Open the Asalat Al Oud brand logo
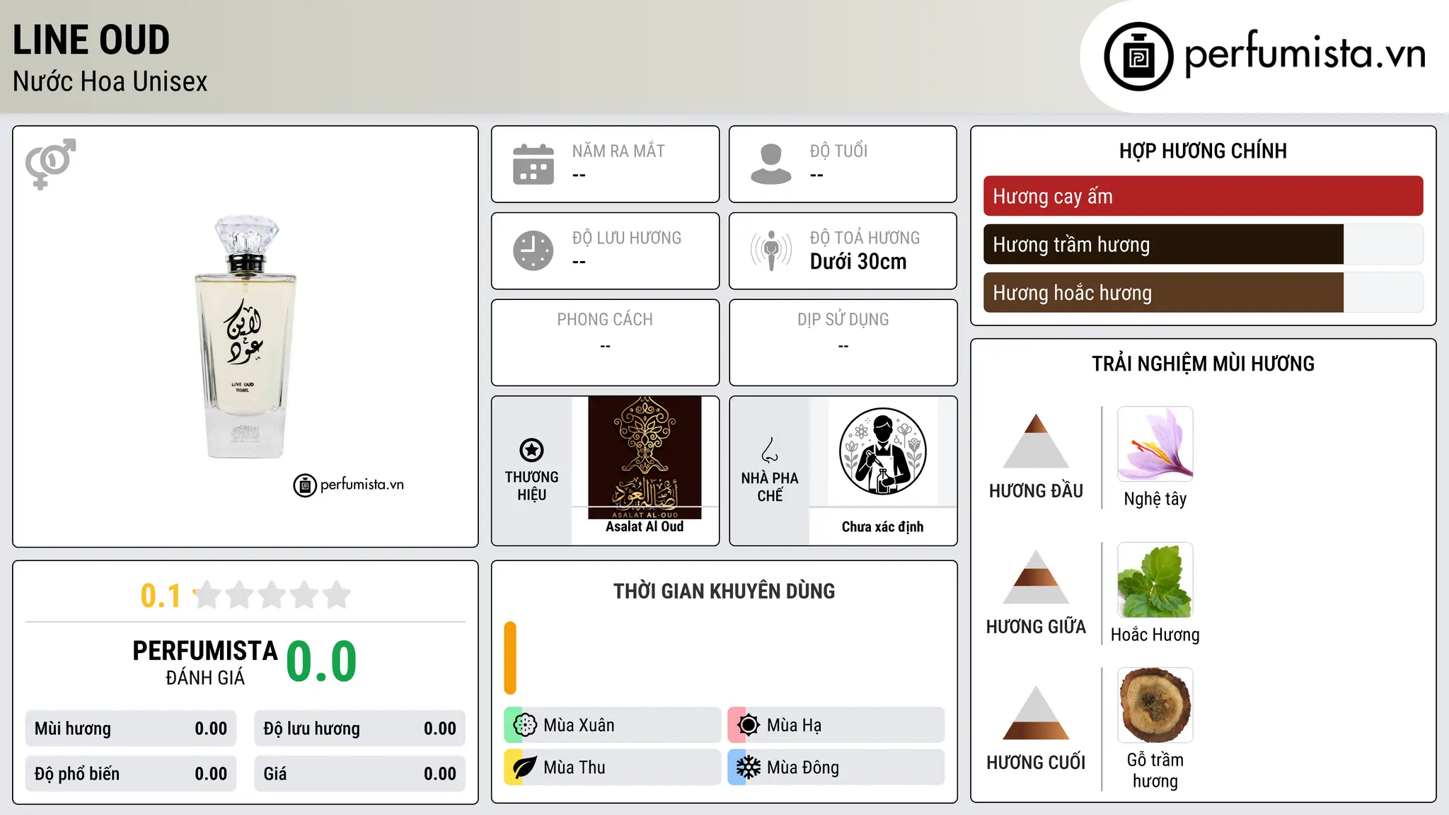The width and height of the screenshot is (1449, 815). 645,458
